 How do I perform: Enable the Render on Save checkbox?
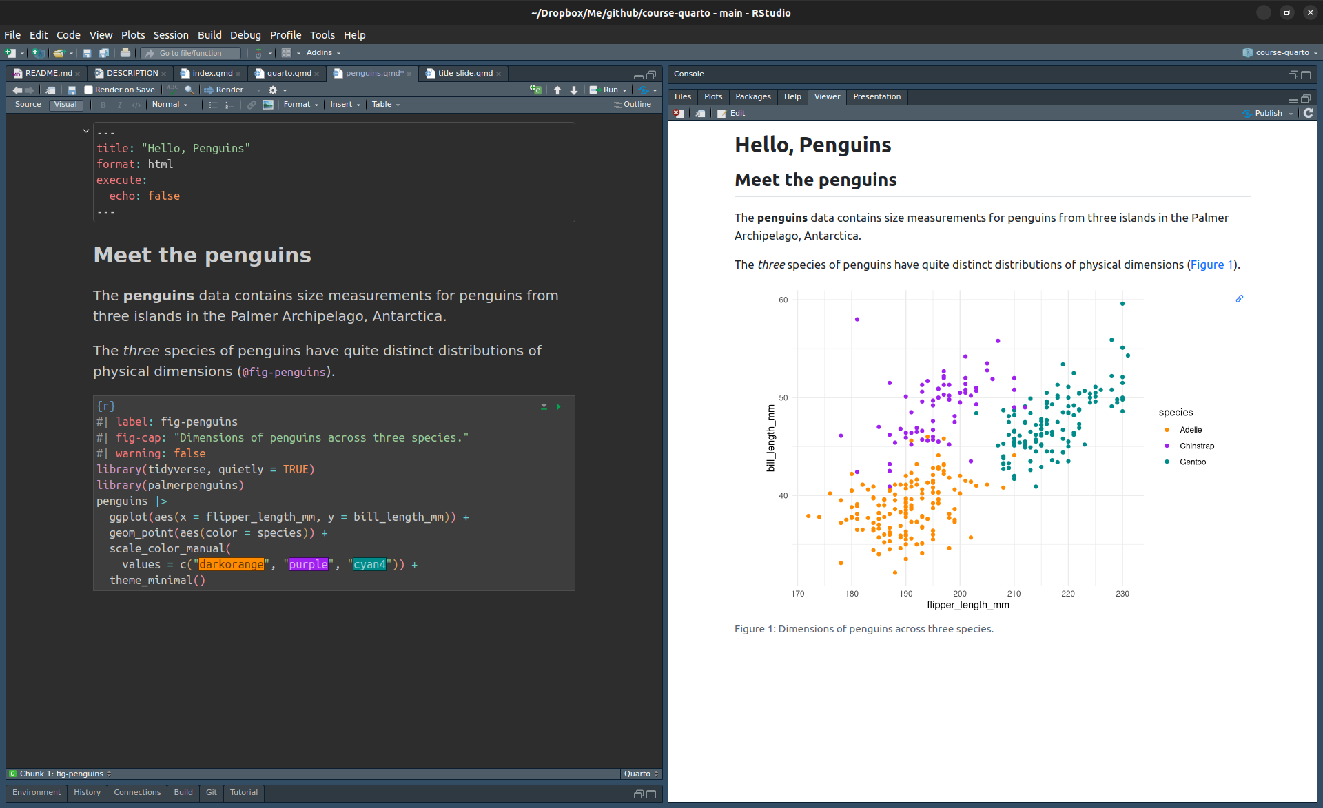88,90
